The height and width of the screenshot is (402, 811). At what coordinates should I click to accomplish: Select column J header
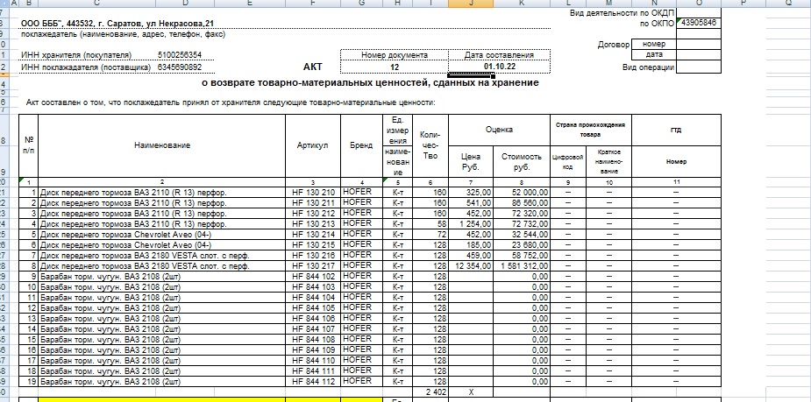click(472, 4)
